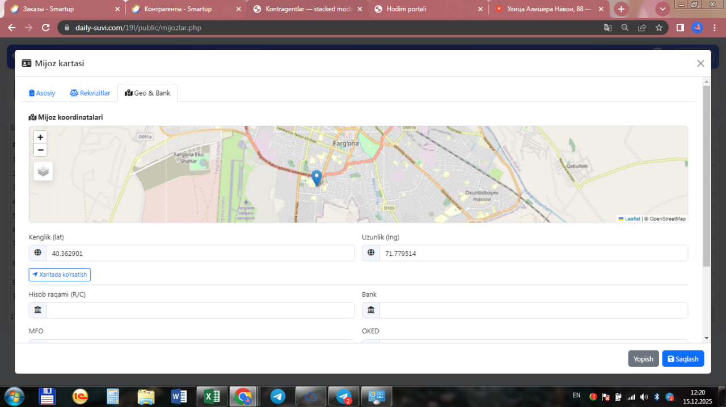The image size is (726, 407).
Task: Zoom out on the map
Action: point(40,150)
